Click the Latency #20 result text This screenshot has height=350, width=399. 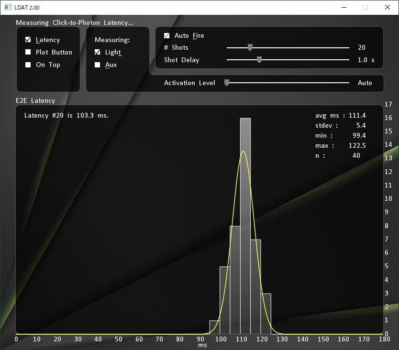point(66,115)
